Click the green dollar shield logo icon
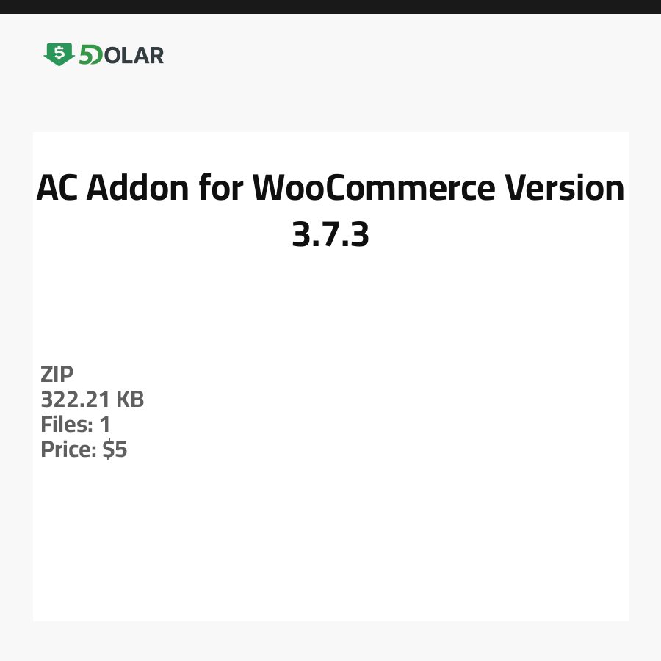661x661 pixels. click(x=59, y=54)
